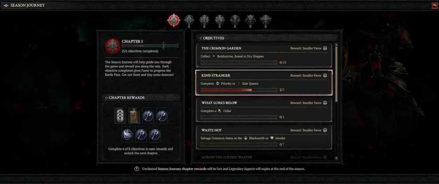Select the Chapter I emblem tab

point(174,20)
